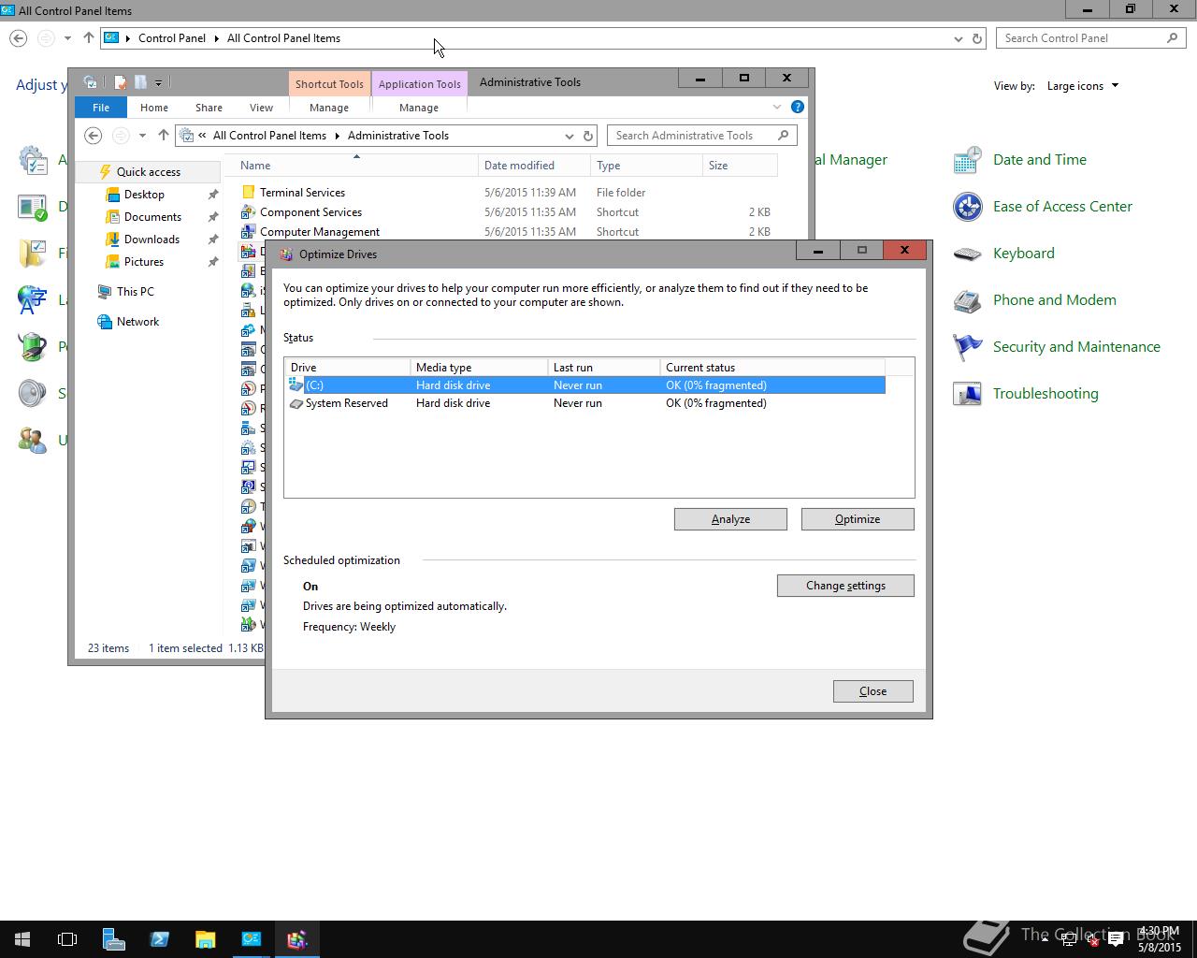Select Documents in navigation pane
This screenshot has width=1197, height=958.
pos(152,217)
